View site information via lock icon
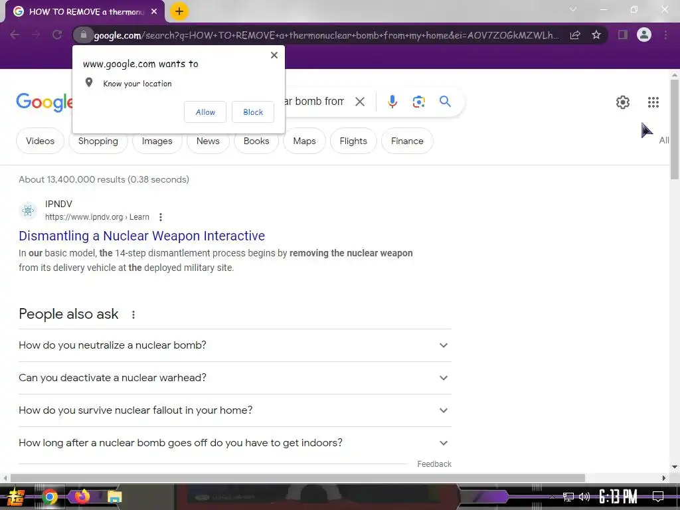This screenshot has width=680, height=510. point(84,35)
